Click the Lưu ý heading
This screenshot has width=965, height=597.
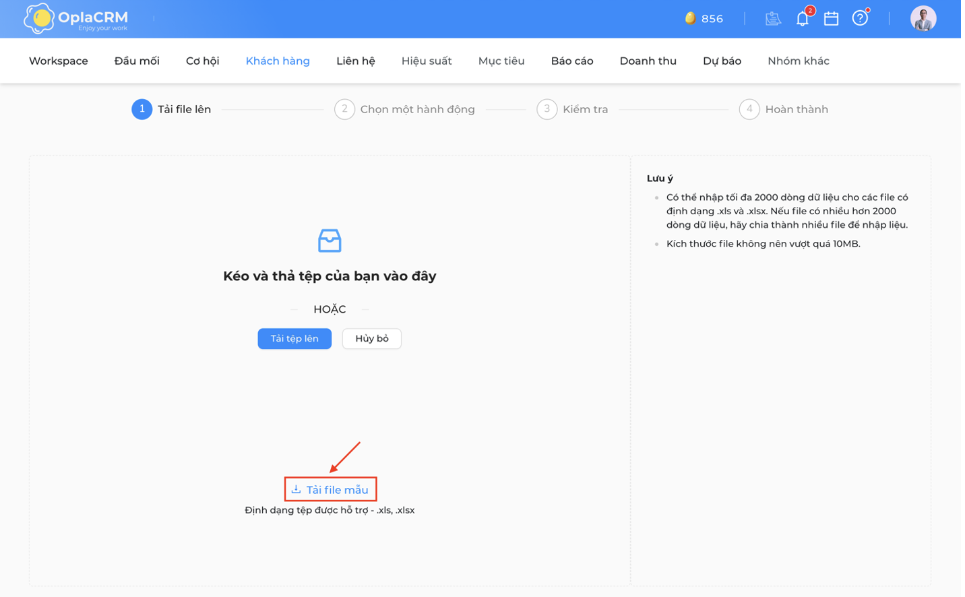click(660, 179)
